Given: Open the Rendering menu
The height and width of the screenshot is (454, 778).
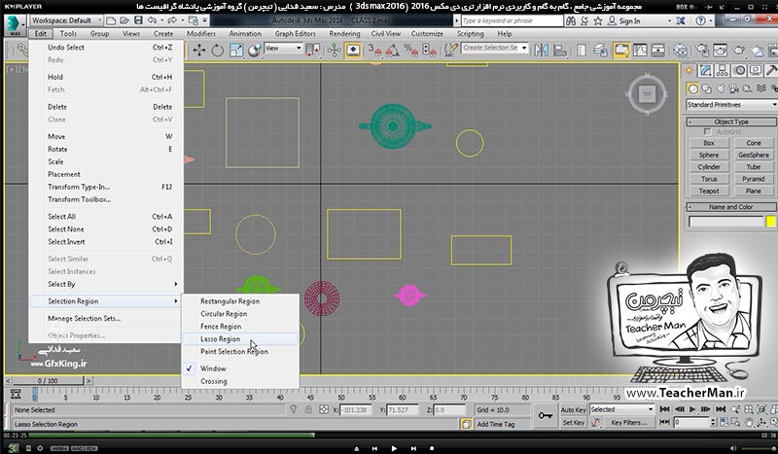Looking at the screenshot, I should pyautogui.click(x=344, y=34).
